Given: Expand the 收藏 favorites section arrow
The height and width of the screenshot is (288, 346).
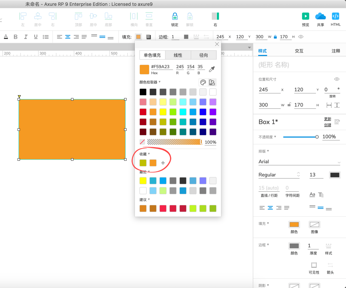Looking at the screenshot, I should pos(149,154).
